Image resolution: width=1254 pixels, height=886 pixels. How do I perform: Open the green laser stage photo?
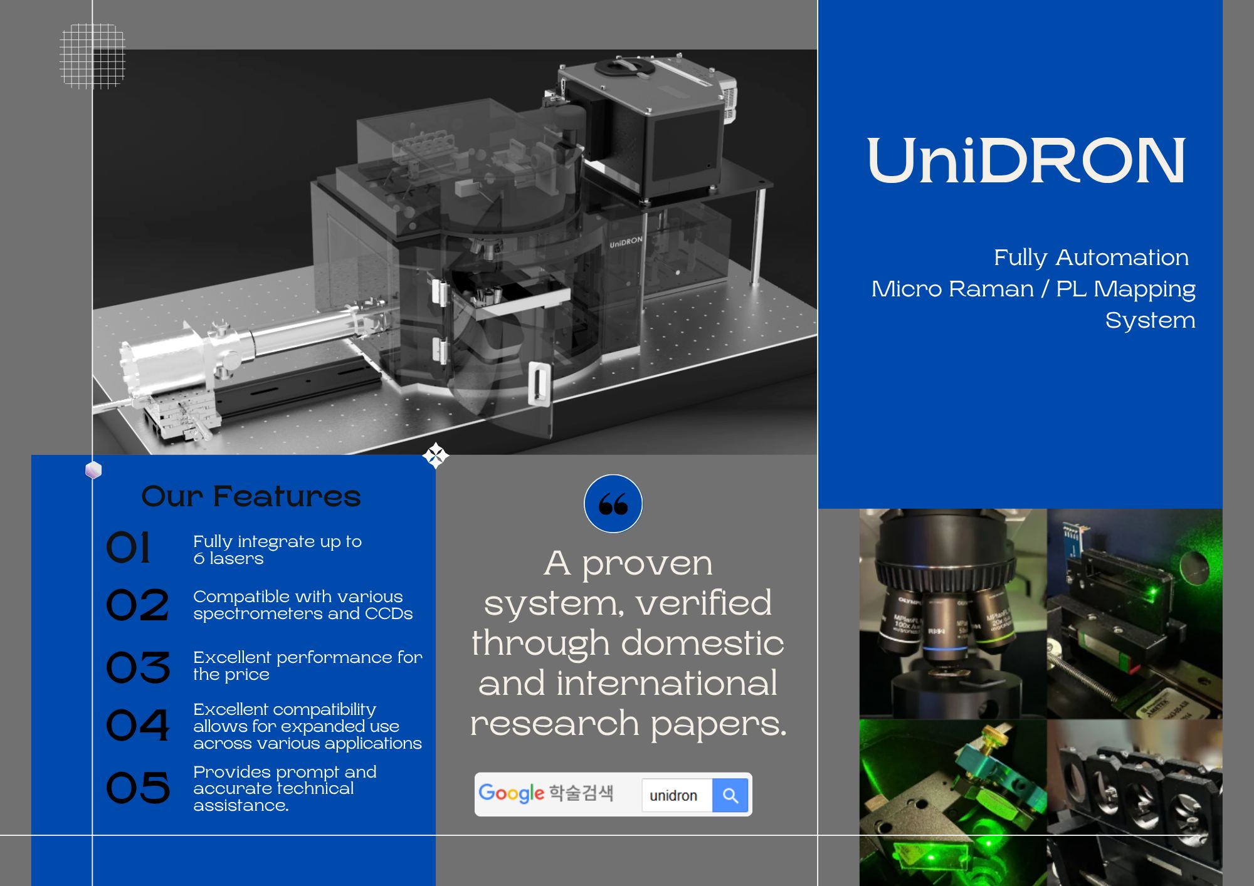pyautogui.click(x=1135, y=613)
